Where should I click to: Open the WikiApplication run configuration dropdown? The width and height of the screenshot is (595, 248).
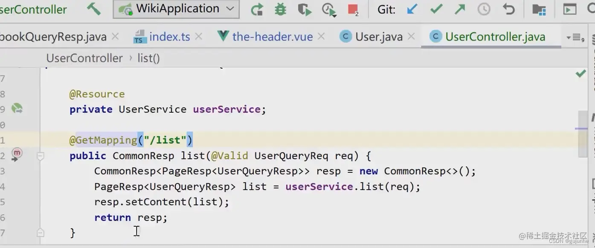(x=176, y=9)
